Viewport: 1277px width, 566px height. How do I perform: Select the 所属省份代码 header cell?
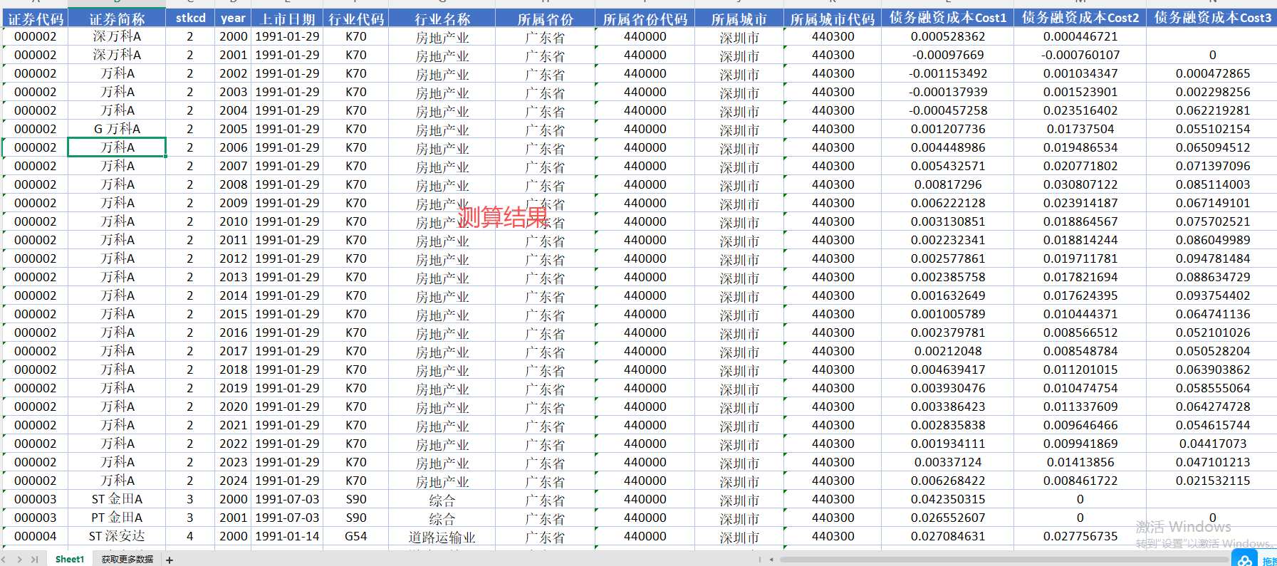click(x=645, y=19)
